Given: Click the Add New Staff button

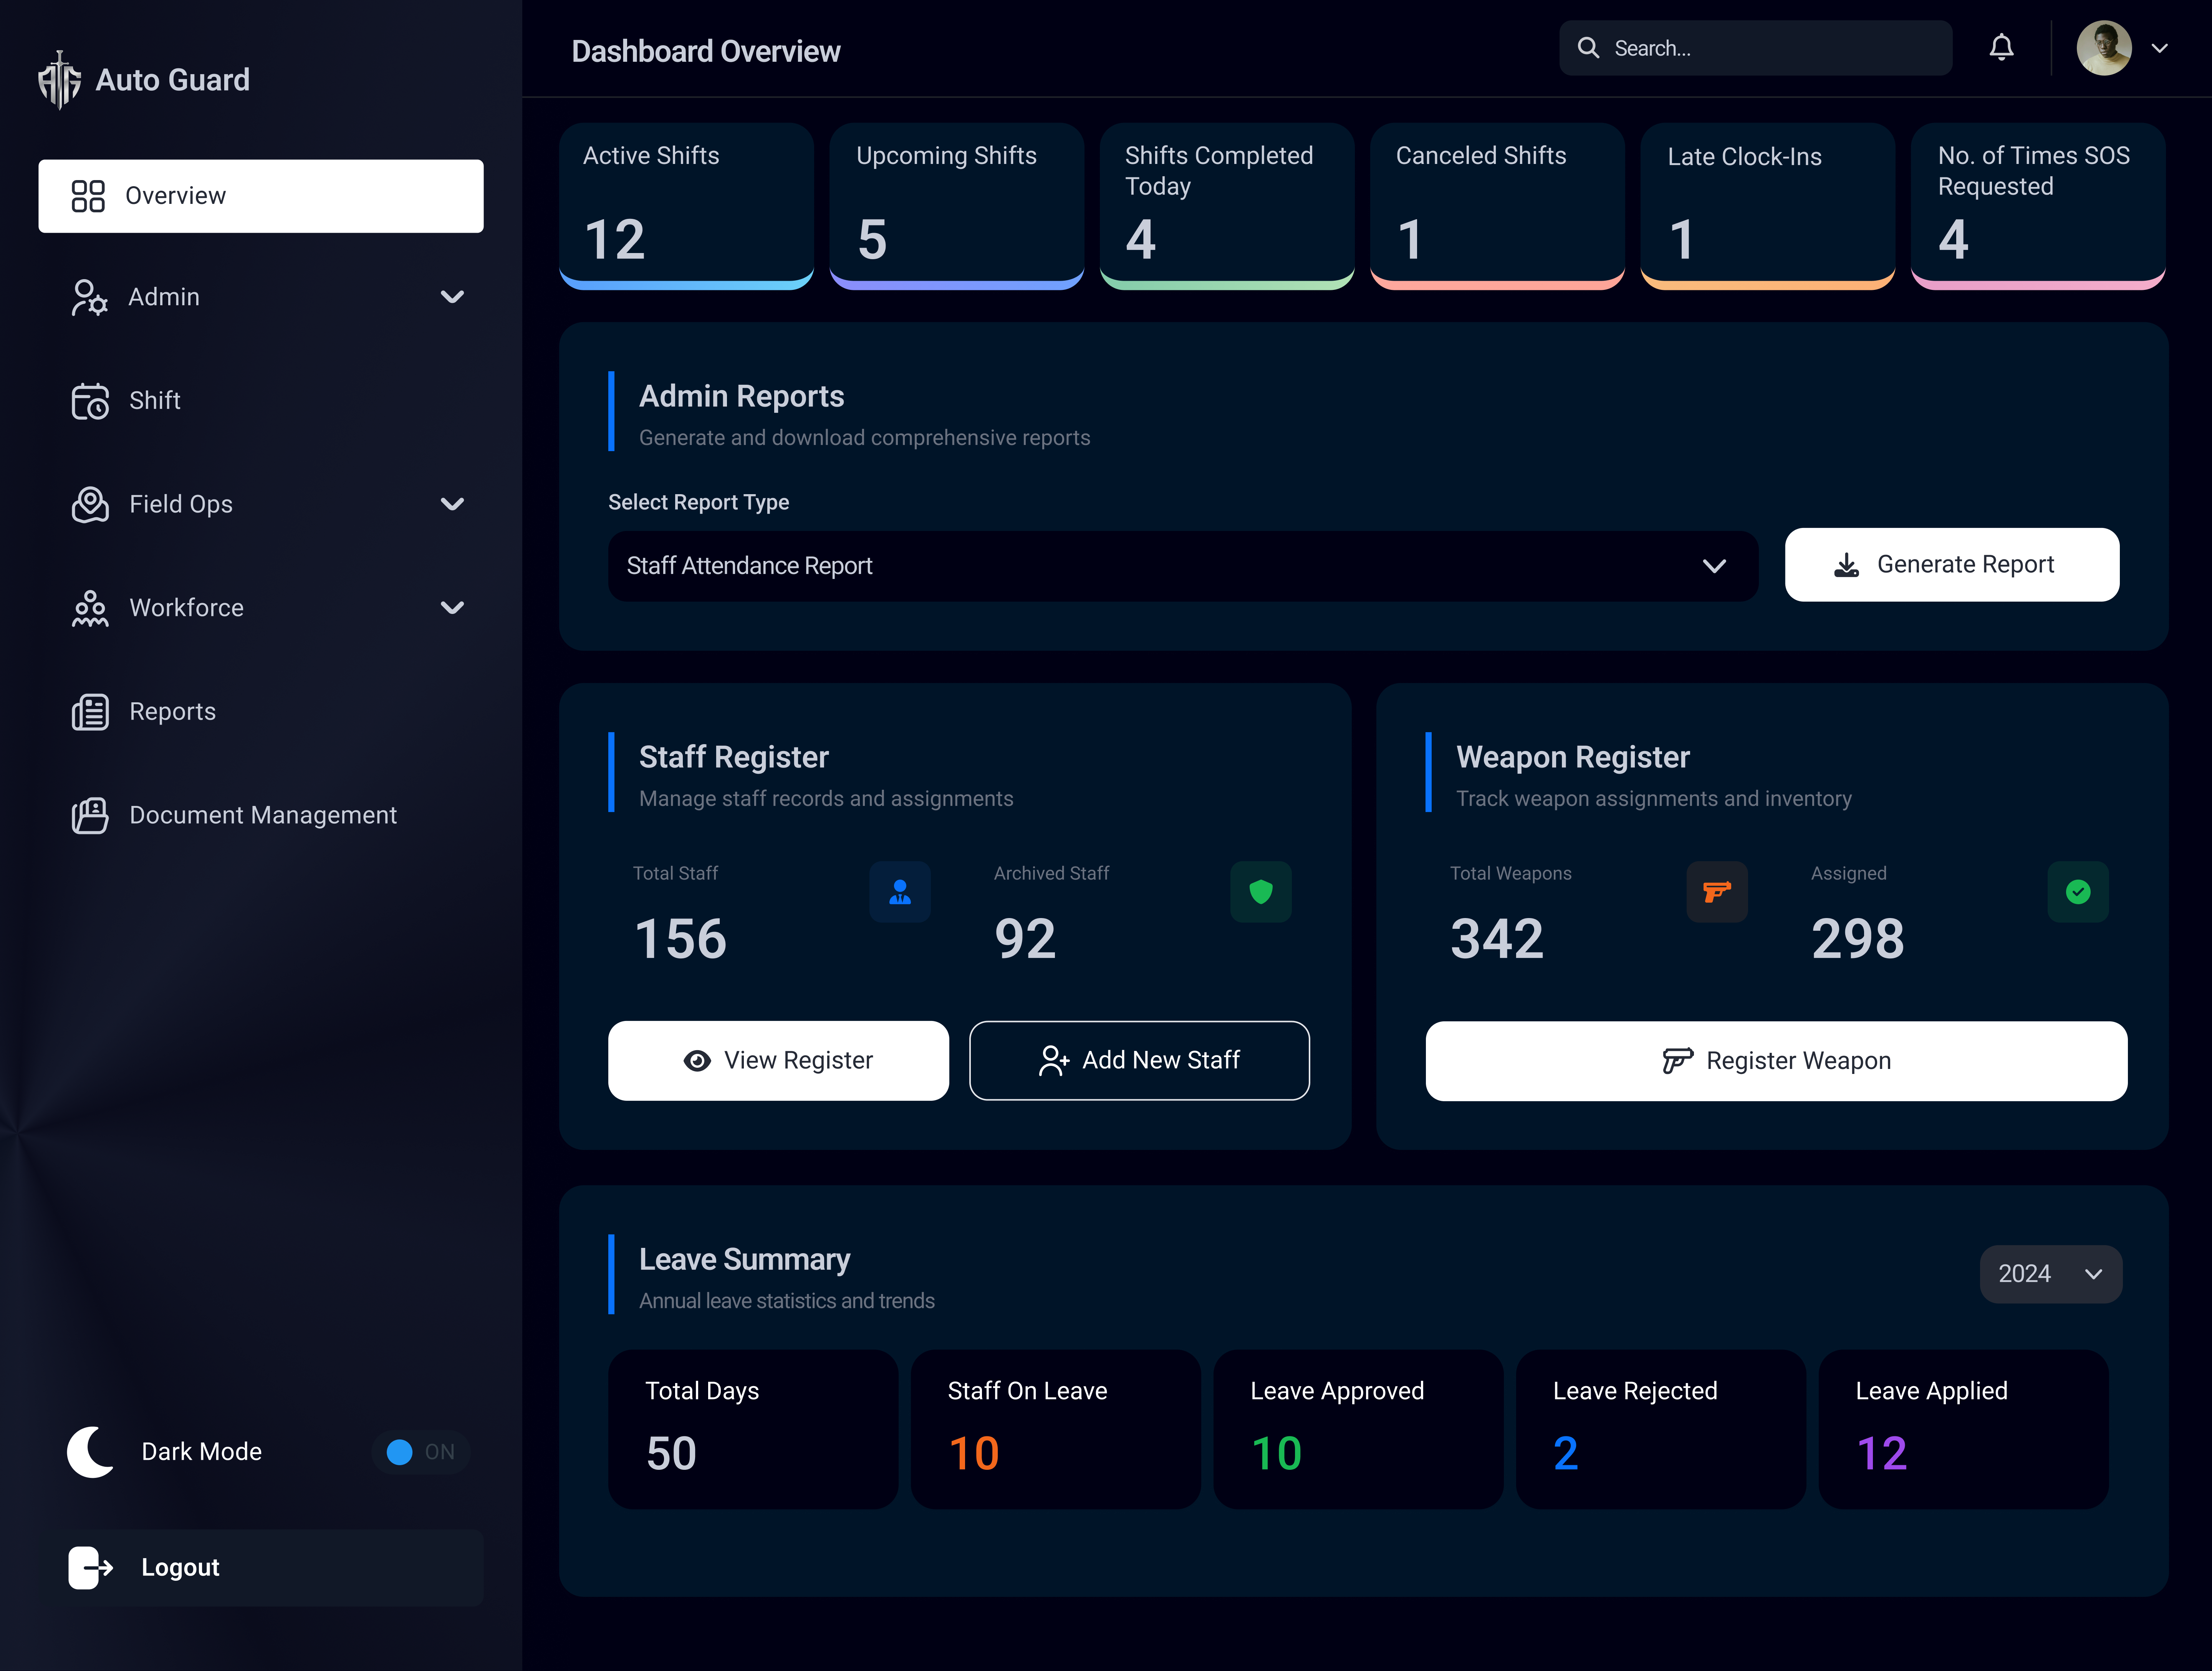Looking at the screenshot, I should tap(1139, 1060).
